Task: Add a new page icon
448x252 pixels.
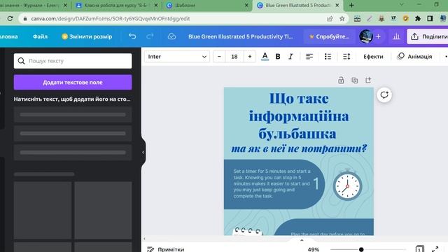Action: 368,80
